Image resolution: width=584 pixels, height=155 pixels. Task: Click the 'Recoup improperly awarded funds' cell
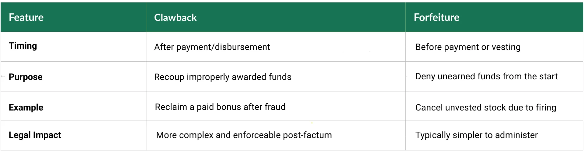point(223,77)
